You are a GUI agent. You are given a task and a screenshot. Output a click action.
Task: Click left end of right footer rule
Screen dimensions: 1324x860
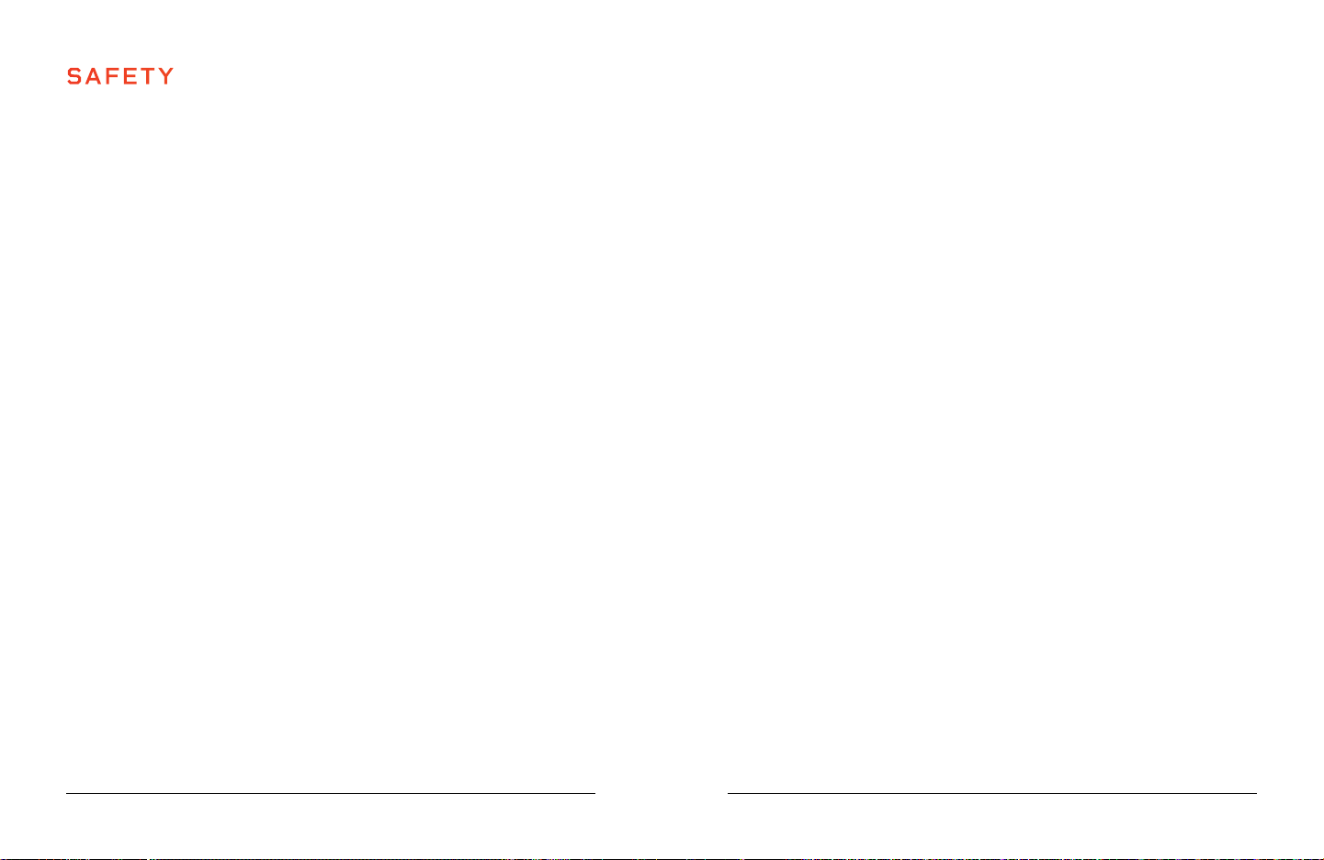click(730, 793)
